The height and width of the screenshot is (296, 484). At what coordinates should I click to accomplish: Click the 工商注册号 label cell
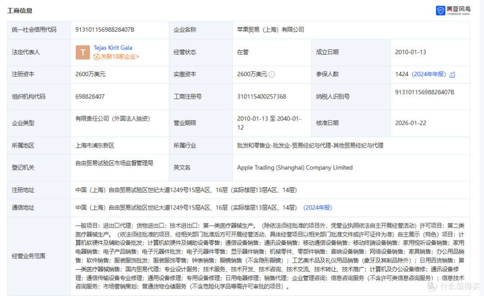[201, 97]
